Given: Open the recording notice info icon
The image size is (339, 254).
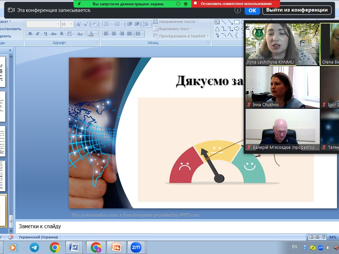Looking at the screenshot, I should click(x=238, y=10).
